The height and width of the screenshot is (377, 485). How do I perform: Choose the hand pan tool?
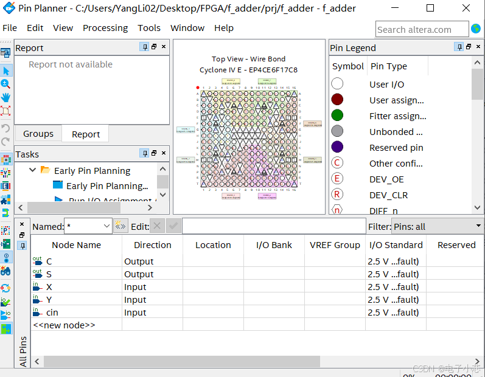point(6,97)
